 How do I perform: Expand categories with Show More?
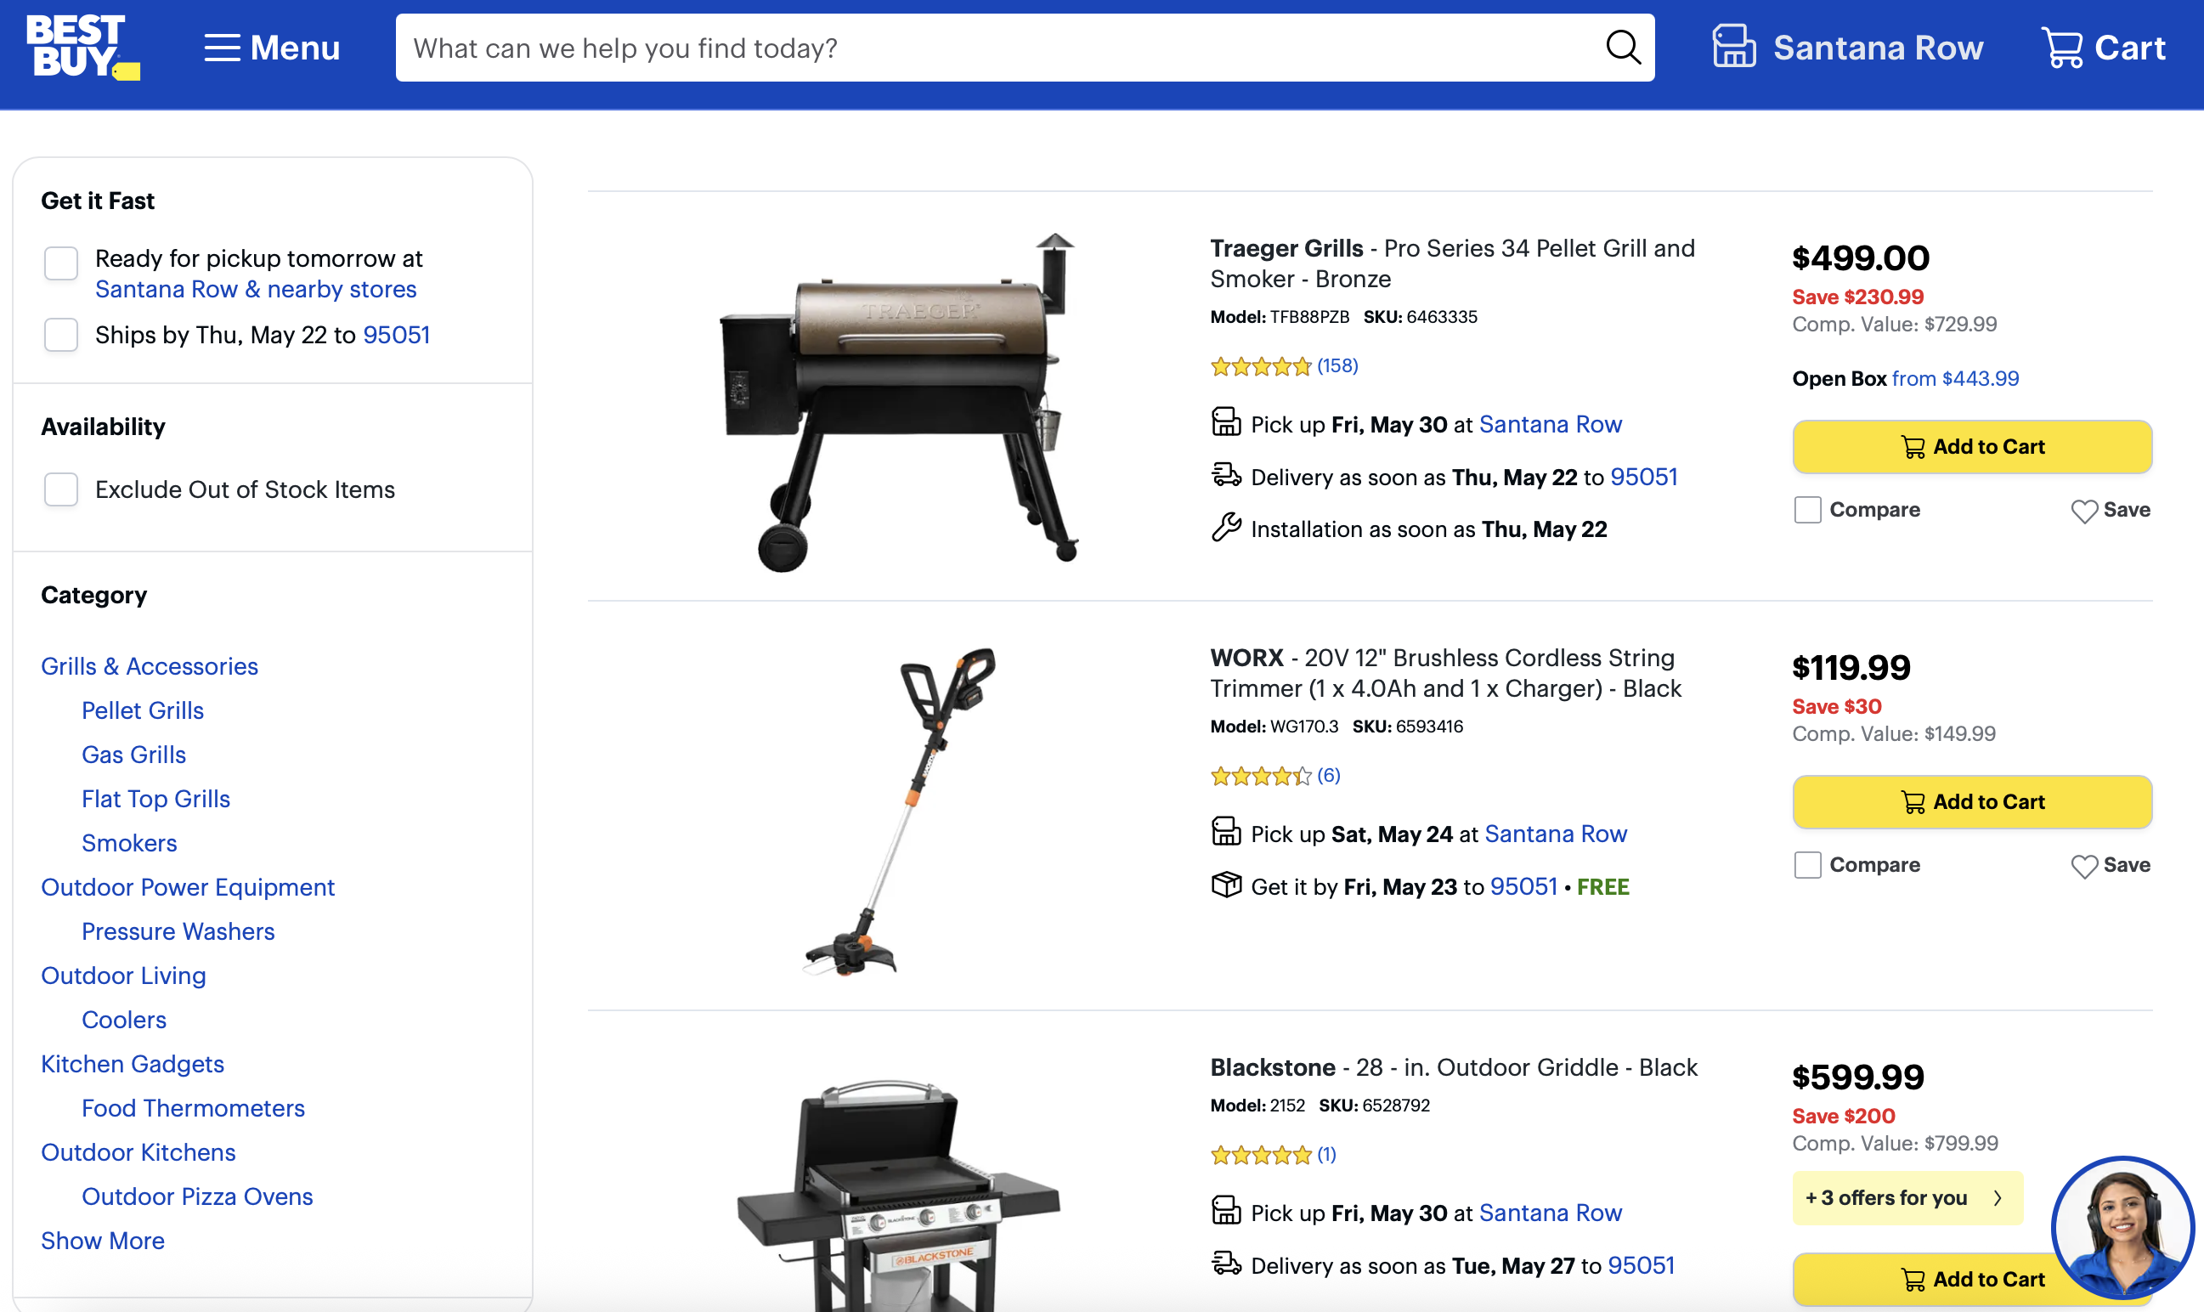tap(103, 1241)
